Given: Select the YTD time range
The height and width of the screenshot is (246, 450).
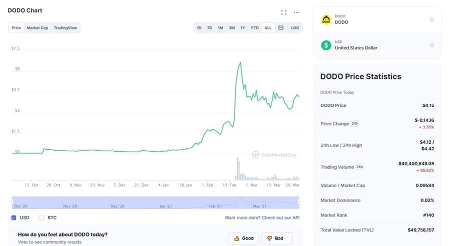Looking at the screenshot, I should (254, 28).
